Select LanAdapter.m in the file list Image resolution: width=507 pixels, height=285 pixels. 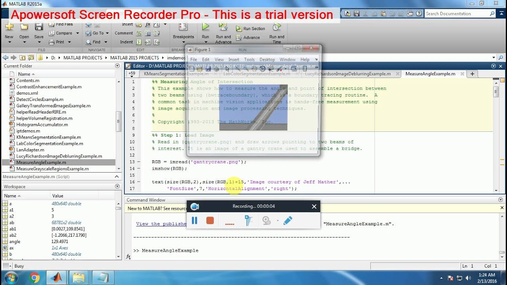coord(30,150)
